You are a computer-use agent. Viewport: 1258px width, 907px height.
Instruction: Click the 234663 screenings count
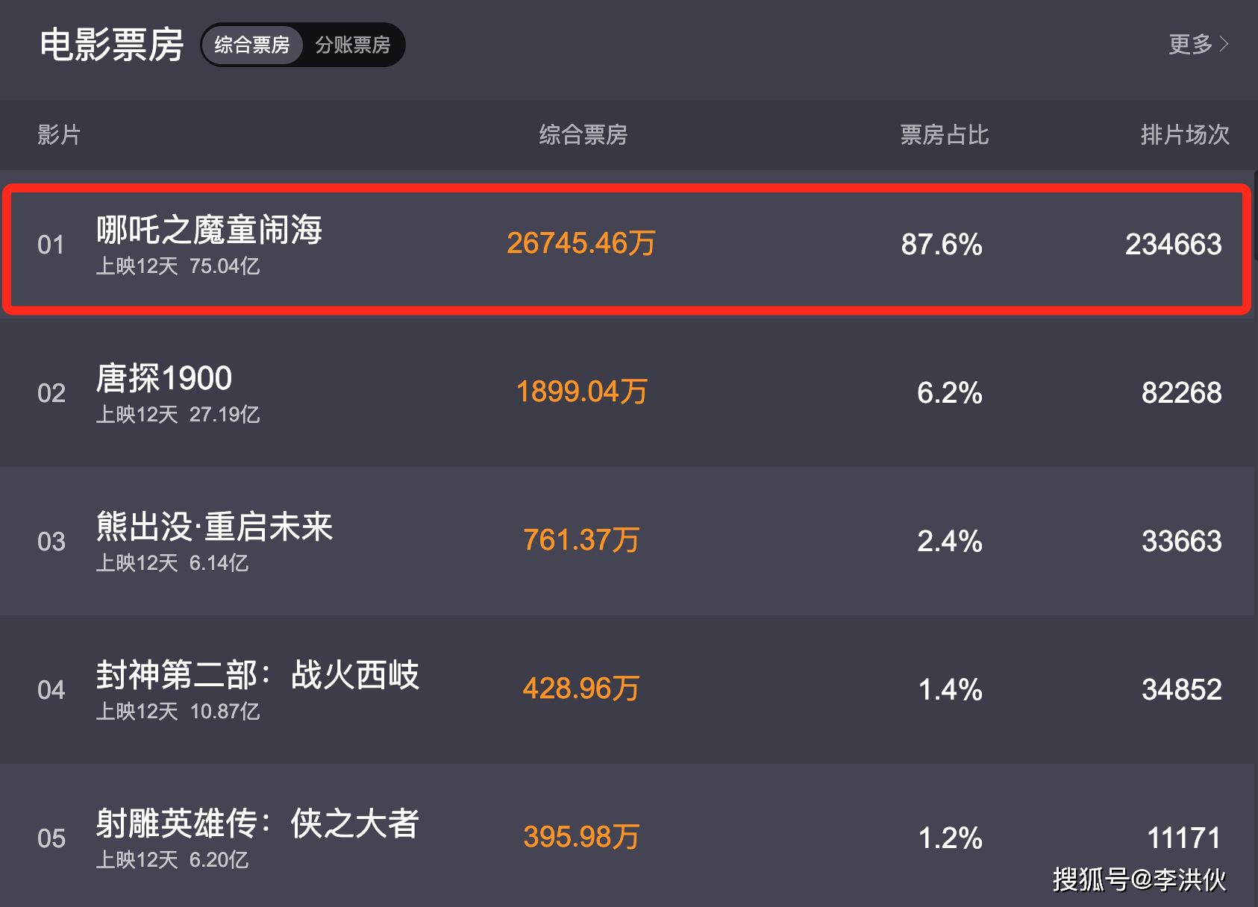tap(1173, 244)
